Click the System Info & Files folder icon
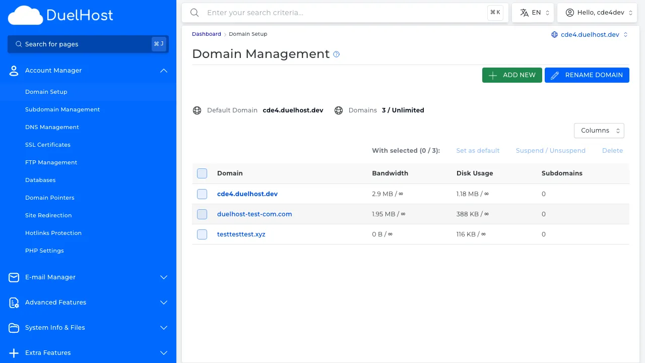645x363 pixels. pos(14,328)
